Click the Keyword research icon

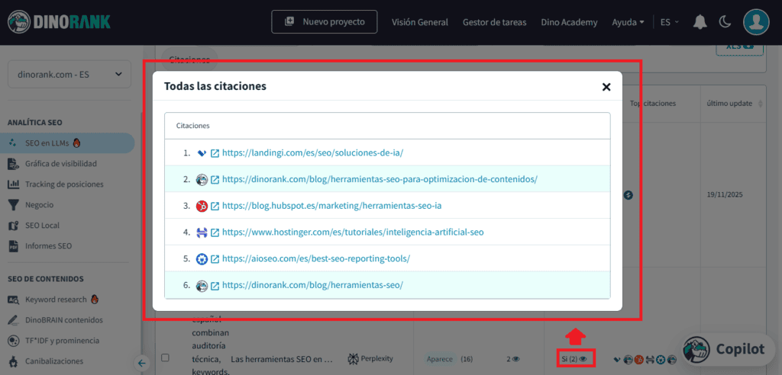pos(13,300)
